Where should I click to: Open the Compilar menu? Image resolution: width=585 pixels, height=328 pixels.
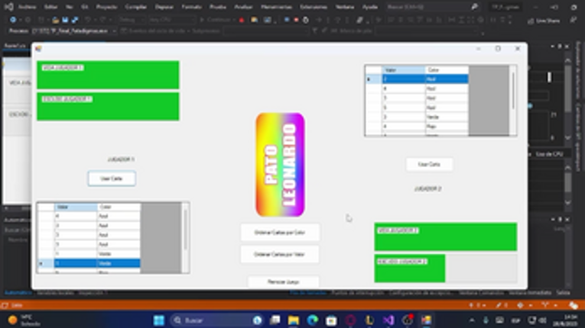[x=136, y=7]
